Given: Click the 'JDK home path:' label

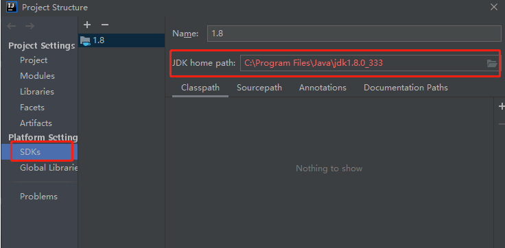Looking at the screenshot, I should tap(204, 63).
